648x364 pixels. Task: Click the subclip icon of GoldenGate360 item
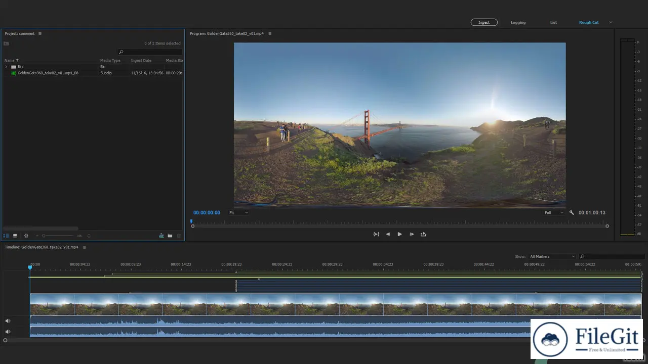(14, 73)
